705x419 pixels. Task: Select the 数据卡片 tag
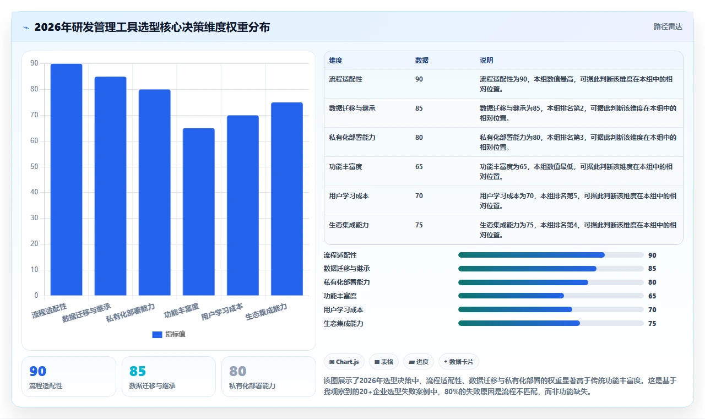pyautogui.click(x=459, y=362)
